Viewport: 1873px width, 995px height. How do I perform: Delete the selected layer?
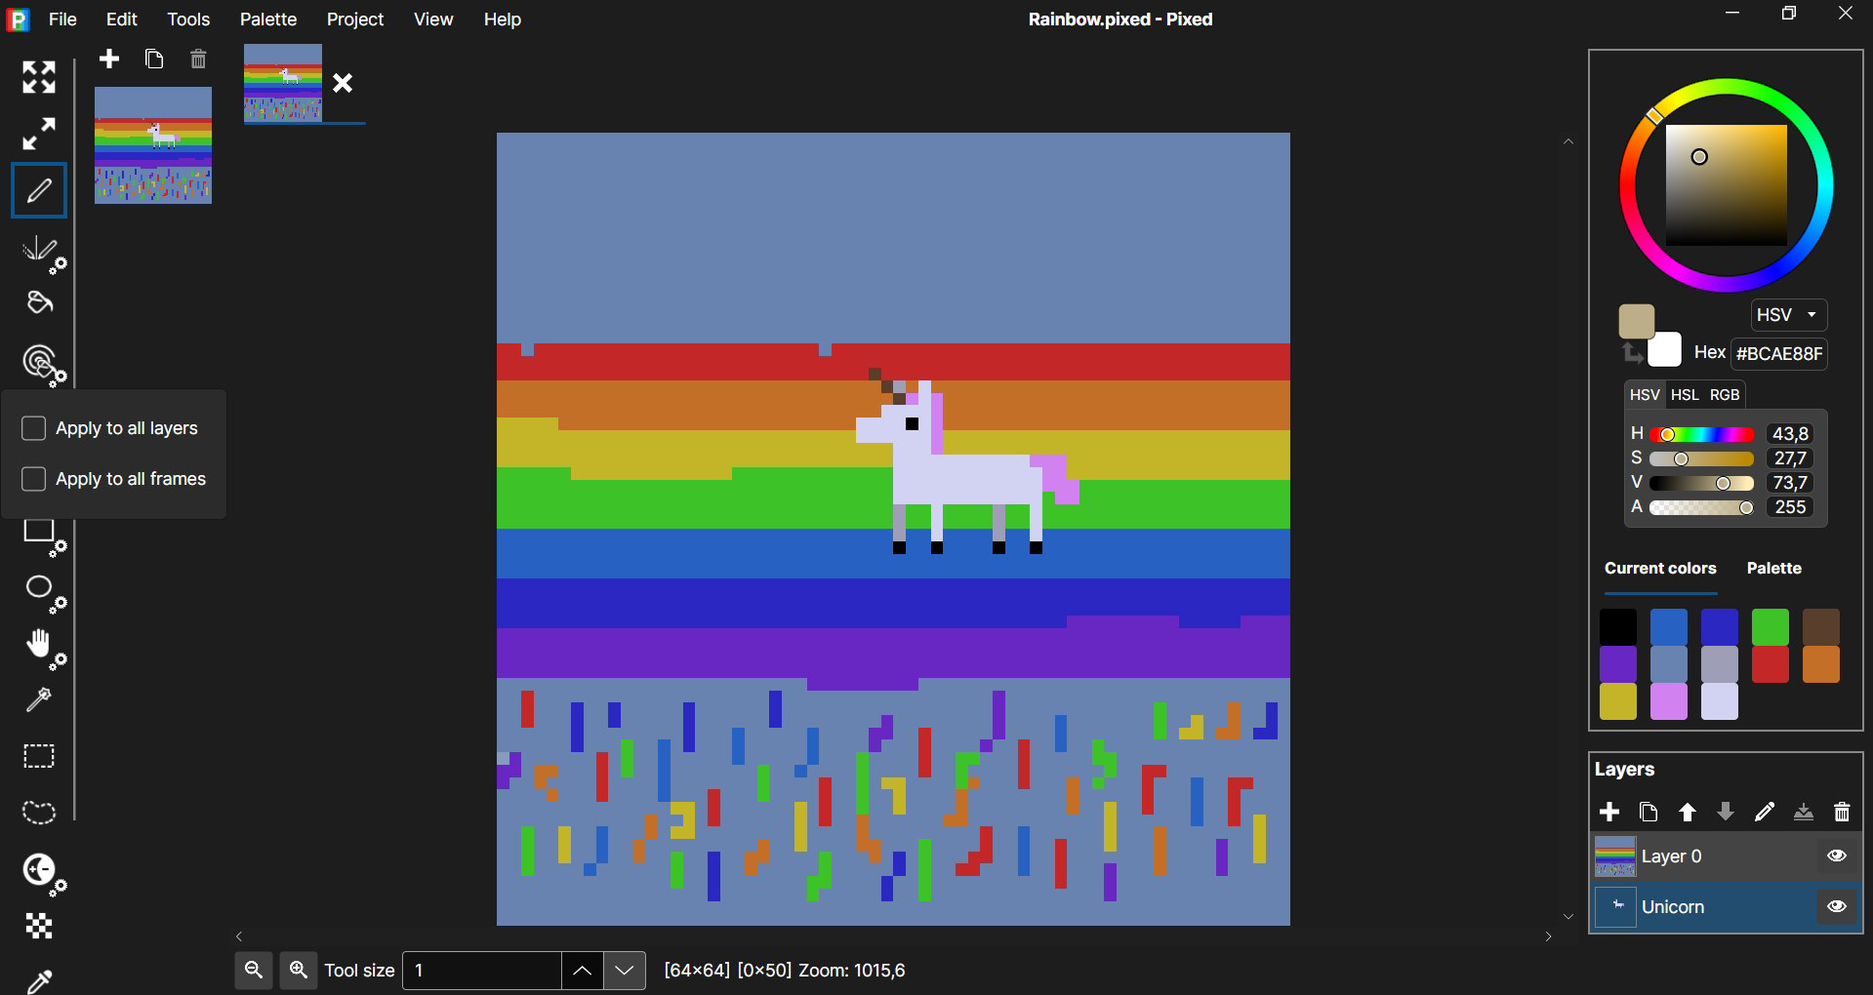[1842, 812]
